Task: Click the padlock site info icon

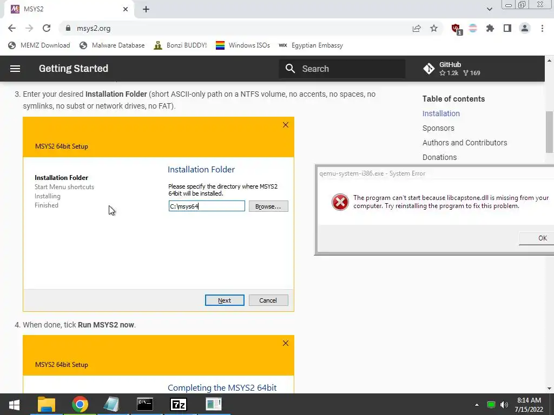Action: pos(69,28)
